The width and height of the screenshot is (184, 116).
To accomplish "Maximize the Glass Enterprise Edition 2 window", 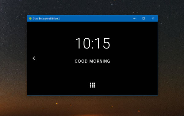I will click(144, 18).
